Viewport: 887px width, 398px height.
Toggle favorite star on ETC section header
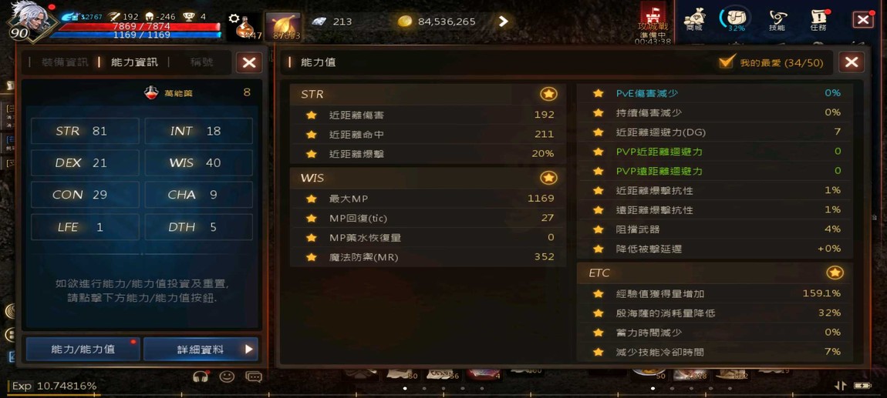point(835,273)
